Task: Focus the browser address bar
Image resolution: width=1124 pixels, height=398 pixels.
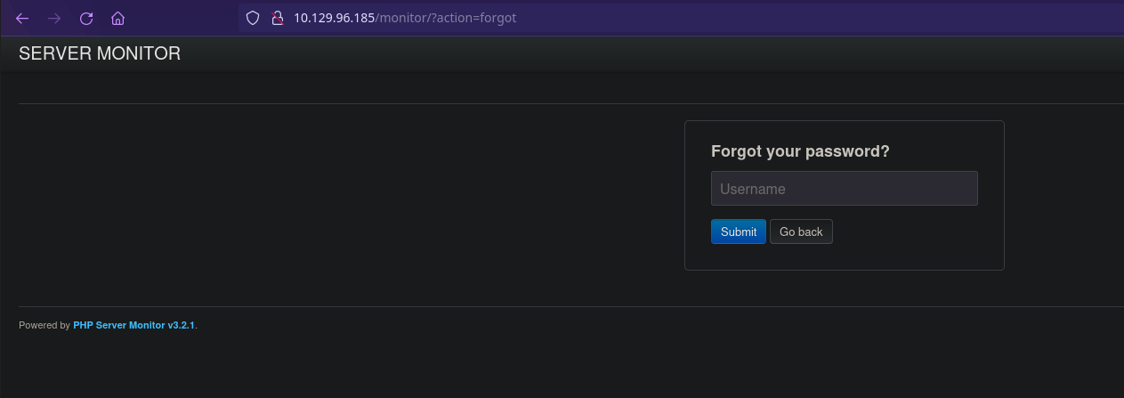Action: pyautogui.click(x=712, y=18)
